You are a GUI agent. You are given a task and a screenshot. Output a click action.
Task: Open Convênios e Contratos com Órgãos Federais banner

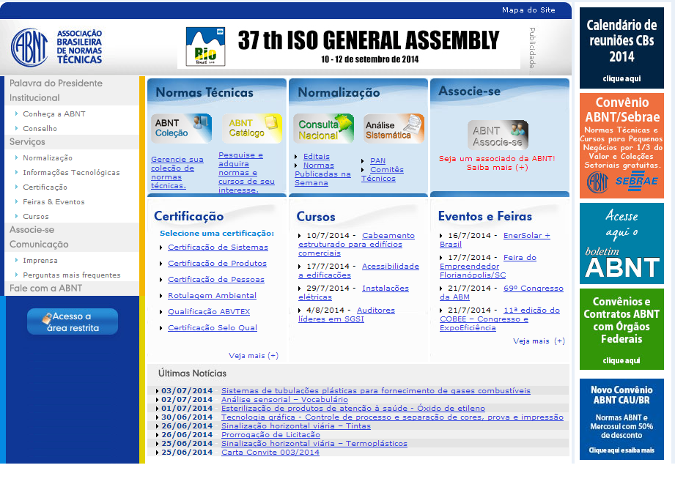coord(621,329)
